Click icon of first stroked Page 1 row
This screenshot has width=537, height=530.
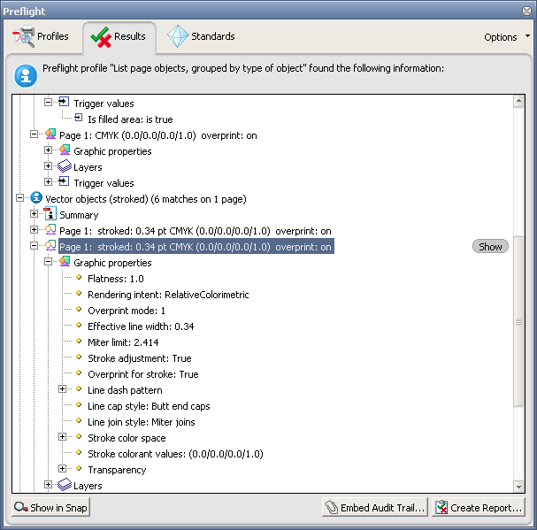point(50,229)
